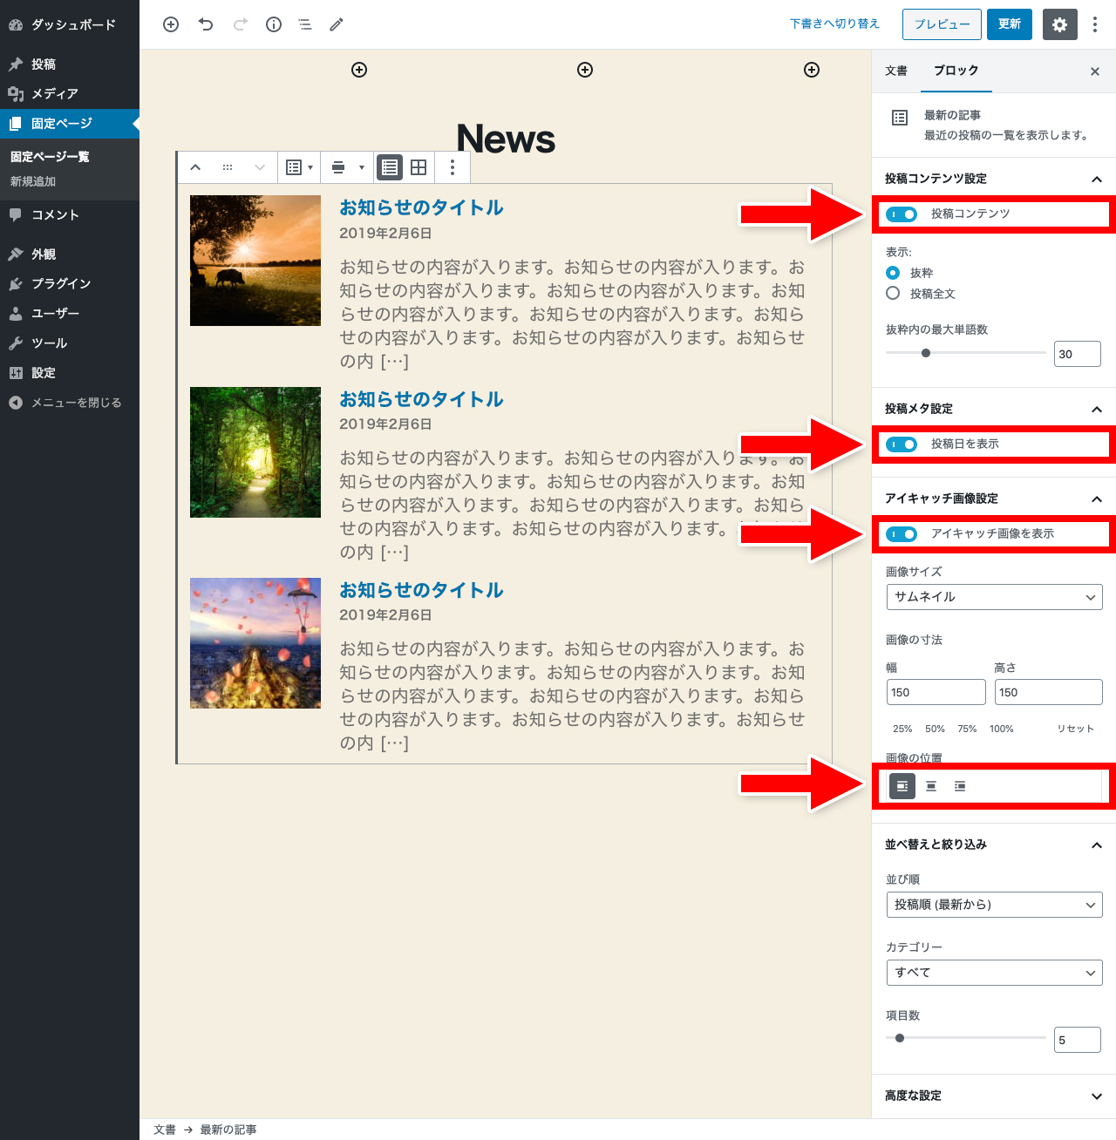Open the block inserter with the plus icon
This screenshot has width=1116, height=1140.
coord(171,24)
